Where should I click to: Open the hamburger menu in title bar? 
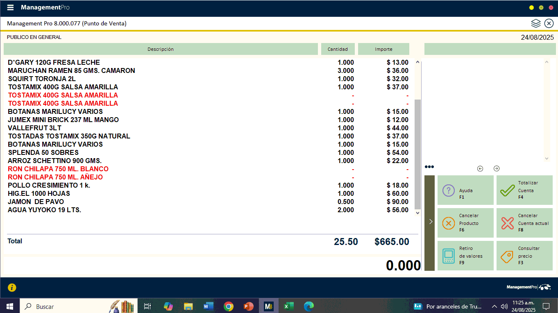[10, 8]
